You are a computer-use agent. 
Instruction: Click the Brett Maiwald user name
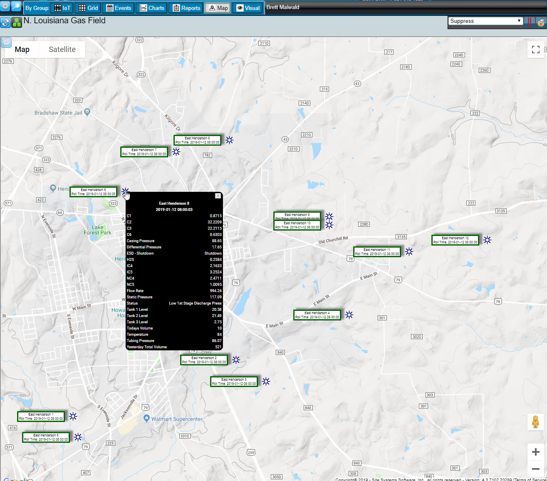[283, 7]
